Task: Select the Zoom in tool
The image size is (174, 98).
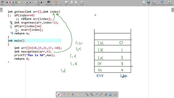Action: point(87,94)
